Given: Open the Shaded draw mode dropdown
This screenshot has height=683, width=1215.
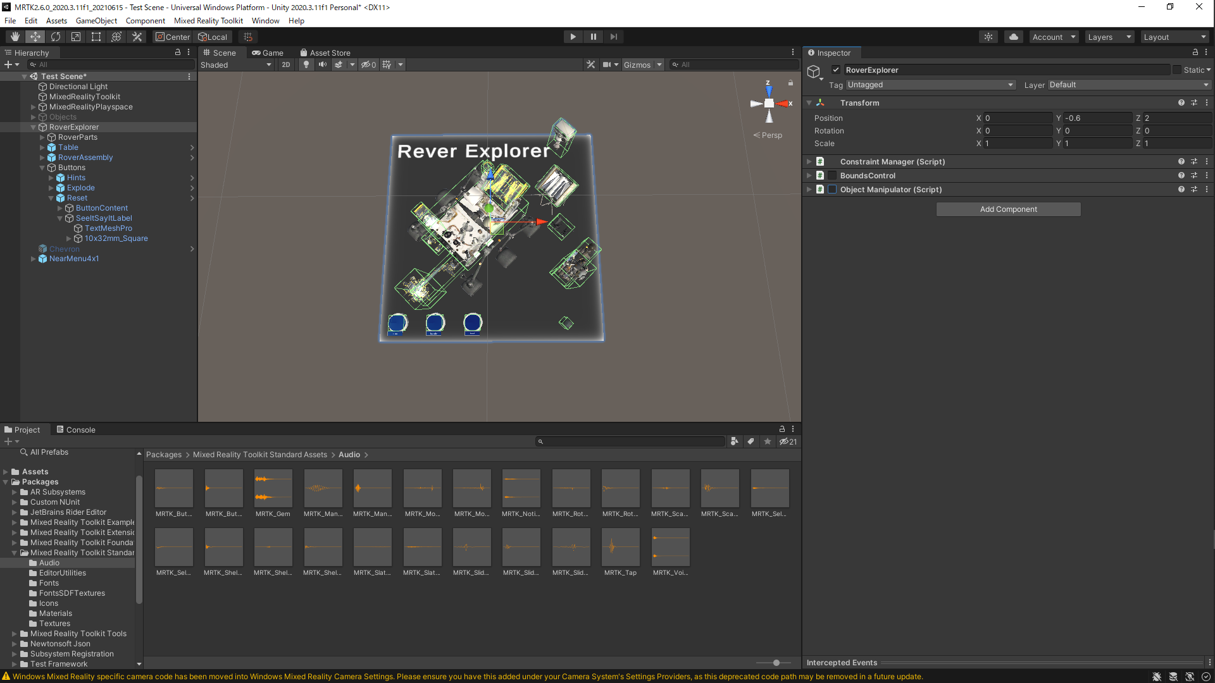Looking at the screenshot, I should point(235,65).
